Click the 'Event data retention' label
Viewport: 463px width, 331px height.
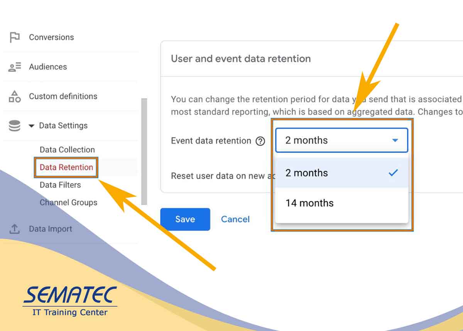[x=211, y=141]
